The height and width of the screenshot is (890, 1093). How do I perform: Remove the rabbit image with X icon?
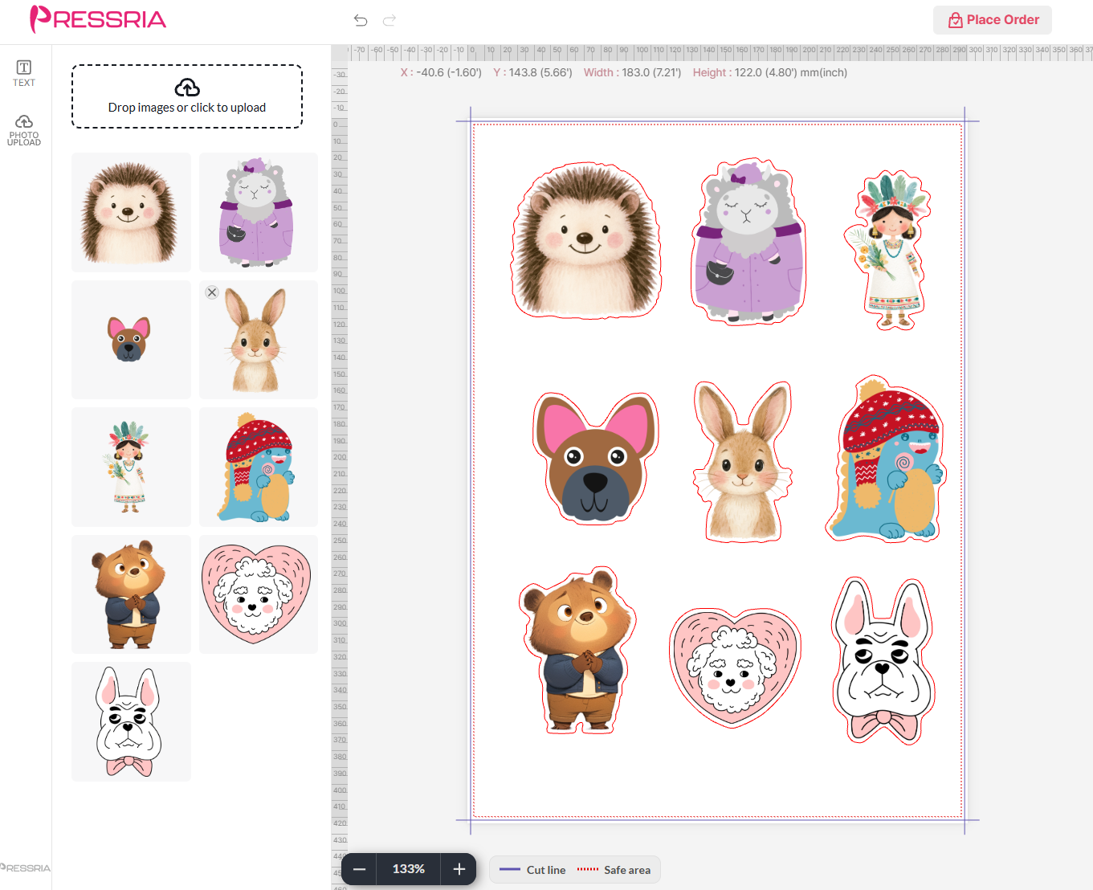[x=212, y=292]
